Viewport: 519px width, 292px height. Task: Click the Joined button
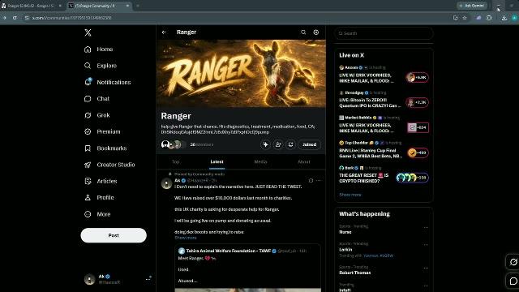coord(310,144)
